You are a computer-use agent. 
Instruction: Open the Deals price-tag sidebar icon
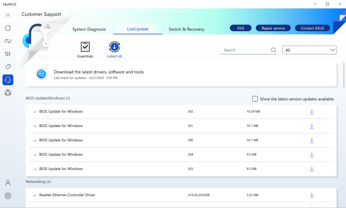[8, 67]
